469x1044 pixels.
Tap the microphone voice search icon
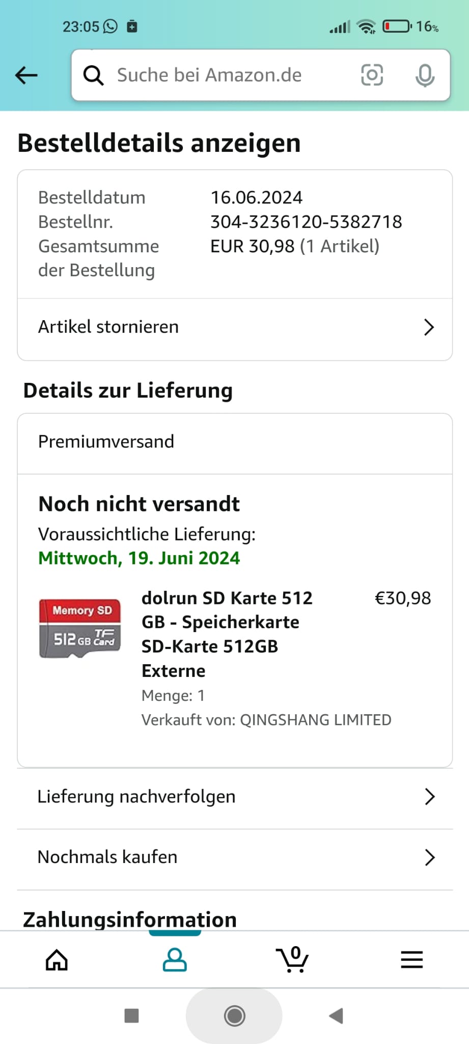point(425,75)
